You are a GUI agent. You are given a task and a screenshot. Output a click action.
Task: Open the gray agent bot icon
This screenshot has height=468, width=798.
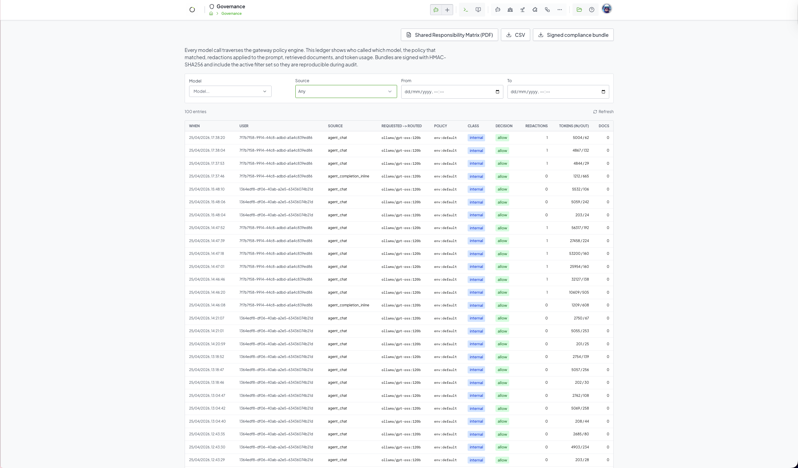[x=498, y=10]
